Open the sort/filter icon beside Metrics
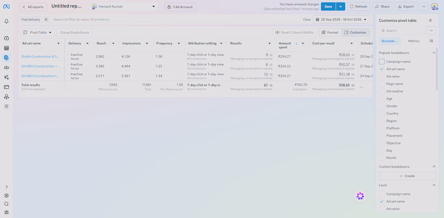Image resolution: width=444 pixels, height=218 pixels. [x=431, y=41]
